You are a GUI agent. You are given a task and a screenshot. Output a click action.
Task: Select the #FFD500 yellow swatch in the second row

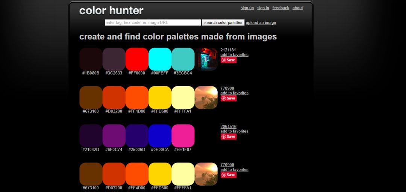click(x=160, y=97)
